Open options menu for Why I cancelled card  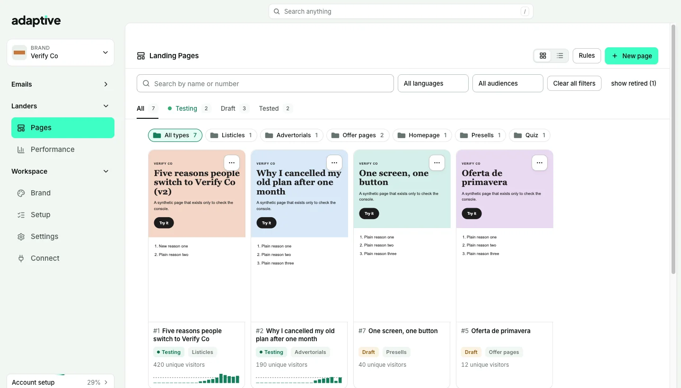334,163
